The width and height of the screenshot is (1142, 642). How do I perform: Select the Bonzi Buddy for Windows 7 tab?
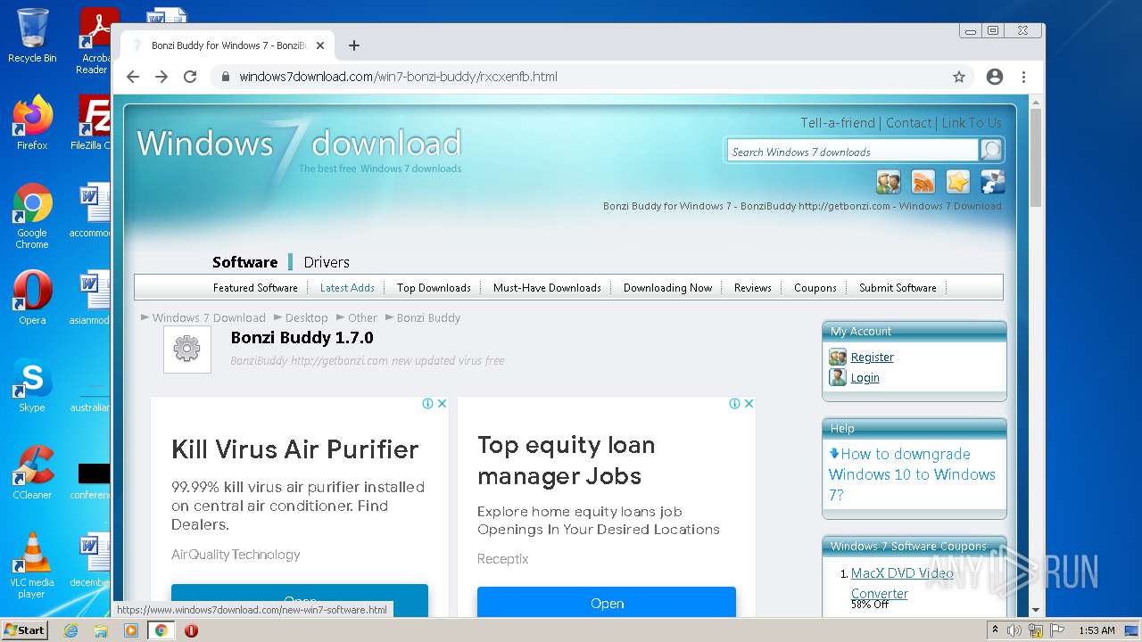click(x=228, y=45)
